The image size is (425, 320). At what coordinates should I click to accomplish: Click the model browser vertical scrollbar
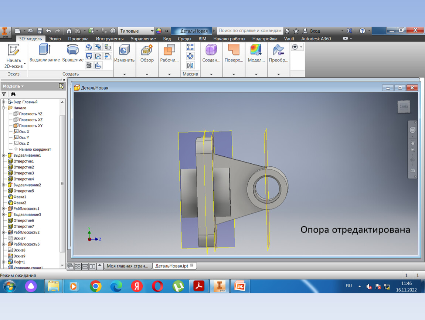[62, 184]
